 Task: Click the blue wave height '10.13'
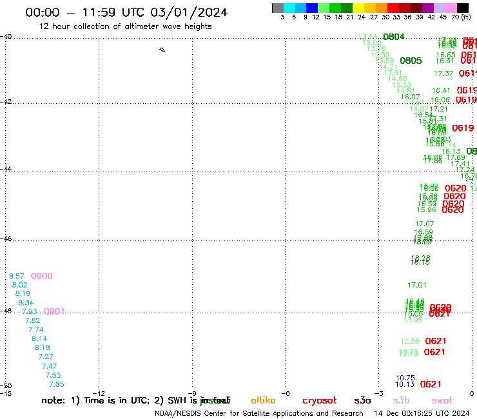405,384
